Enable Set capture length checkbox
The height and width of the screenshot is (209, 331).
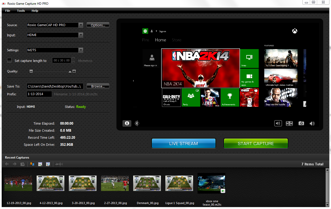(x=9, y=60)
